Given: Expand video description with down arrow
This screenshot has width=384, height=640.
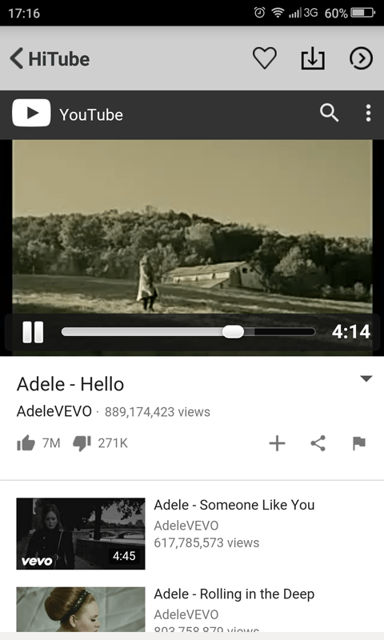Looking at the screenshot, I should click(x=366, y=378).
